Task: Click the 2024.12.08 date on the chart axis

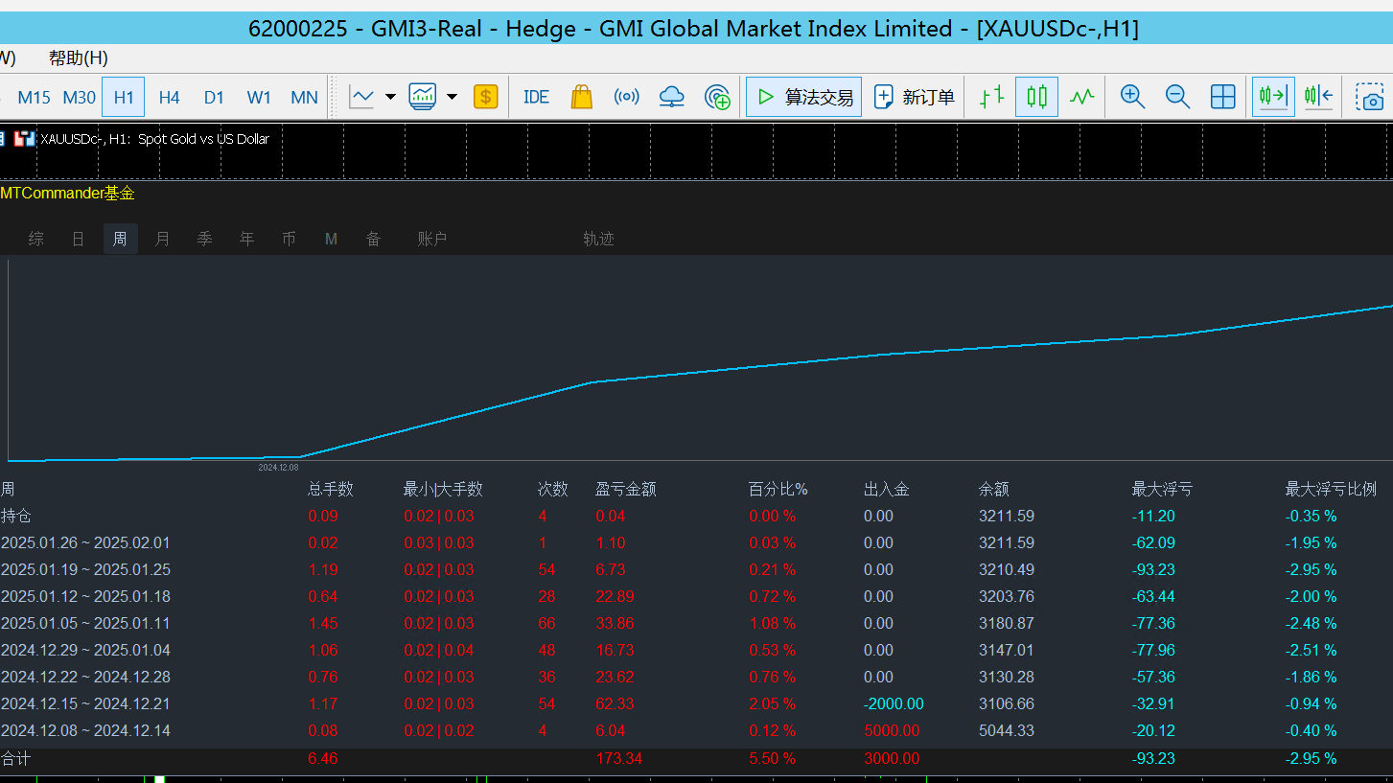Action: (278, 468)
